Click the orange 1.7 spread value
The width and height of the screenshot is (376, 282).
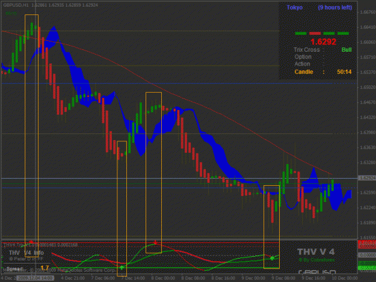pyautogui.click(x=45, y=268)
